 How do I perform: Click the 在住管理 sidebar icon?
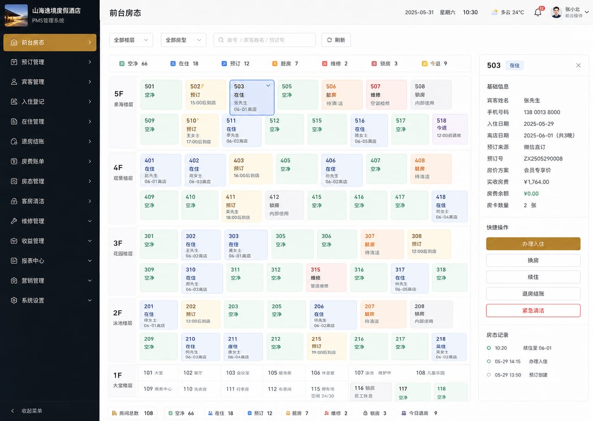14,122
